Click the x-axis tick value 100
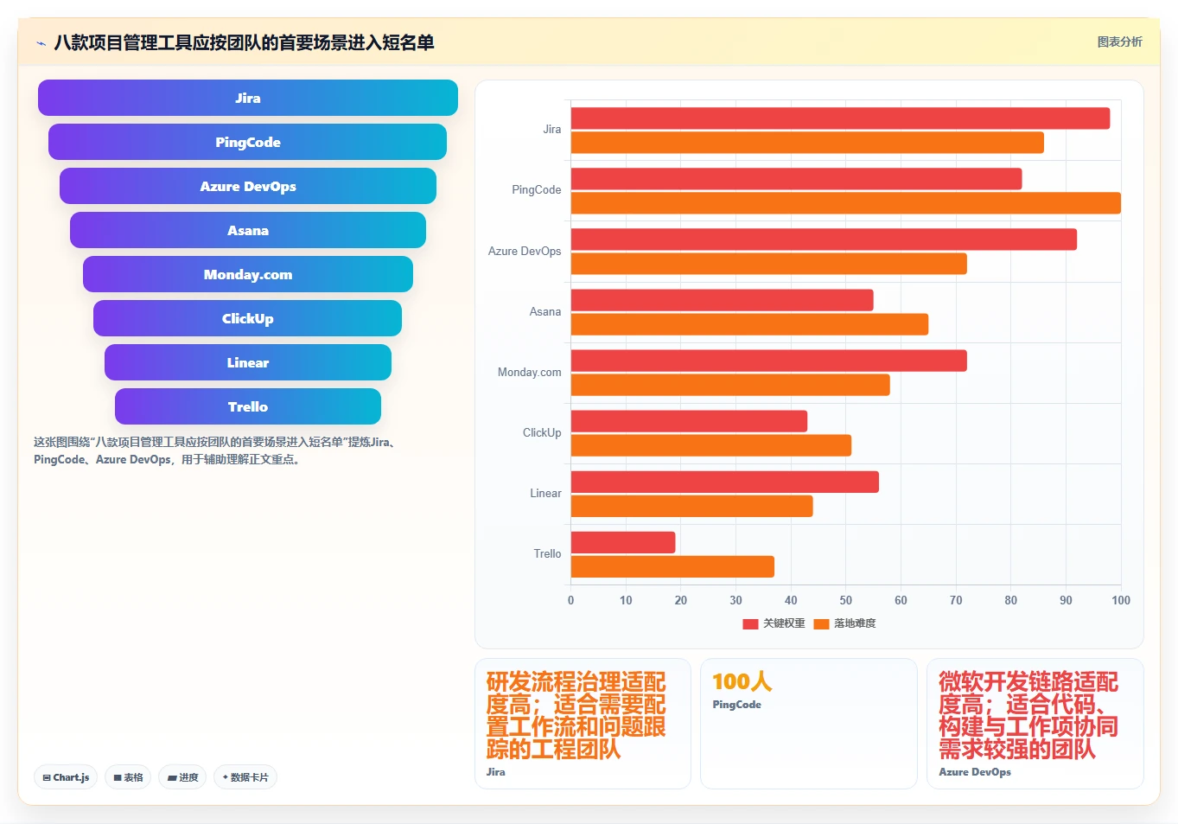 (x=1120, y=600)
